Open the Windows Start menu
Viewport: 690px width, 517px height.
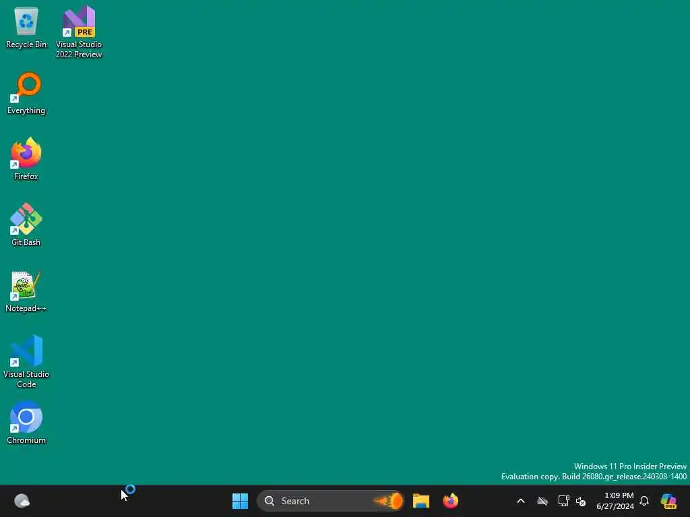coord(241,501)
